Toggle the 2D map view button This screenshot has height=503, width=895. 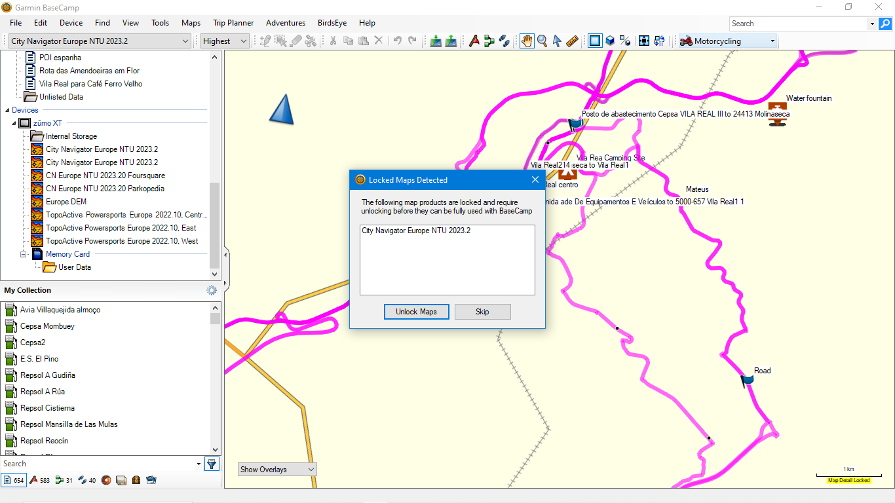tap(594, 41)
